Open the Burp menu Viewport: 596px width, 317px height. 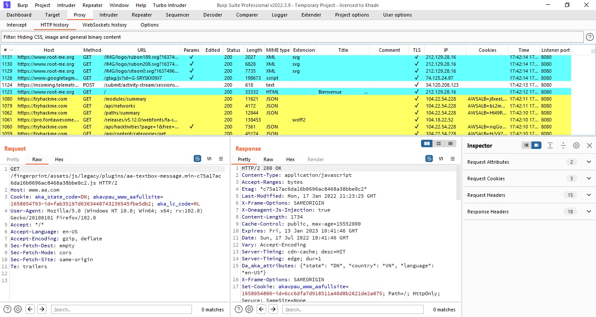click(23, 5)
